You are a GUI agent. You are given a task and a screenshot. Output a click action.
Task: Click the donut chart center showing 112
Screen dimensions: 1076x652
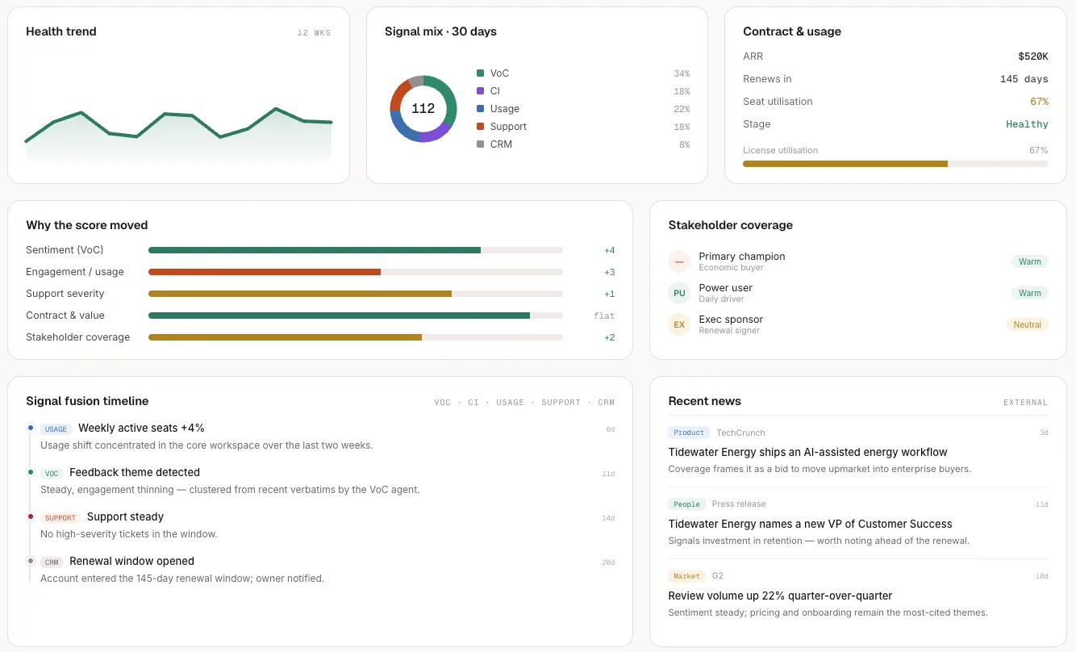tap(423, 109)
